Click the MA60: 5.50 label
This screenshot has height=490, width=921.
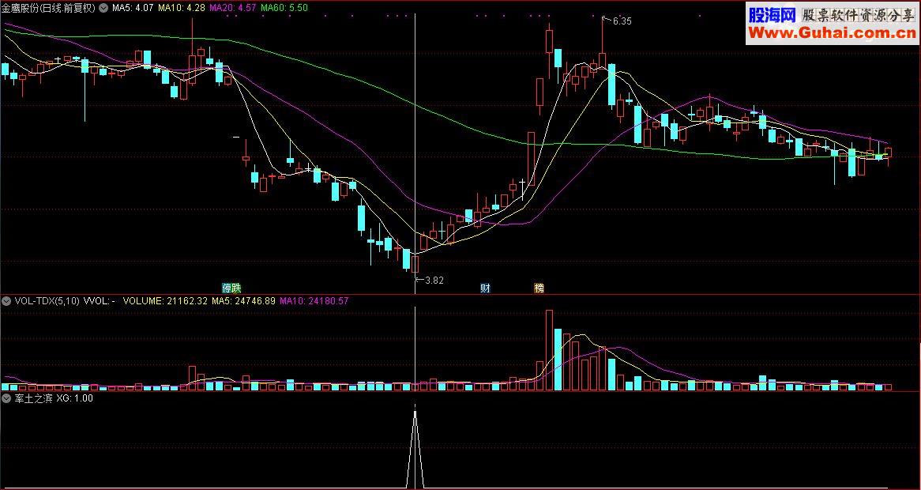[x=284, y=8]
